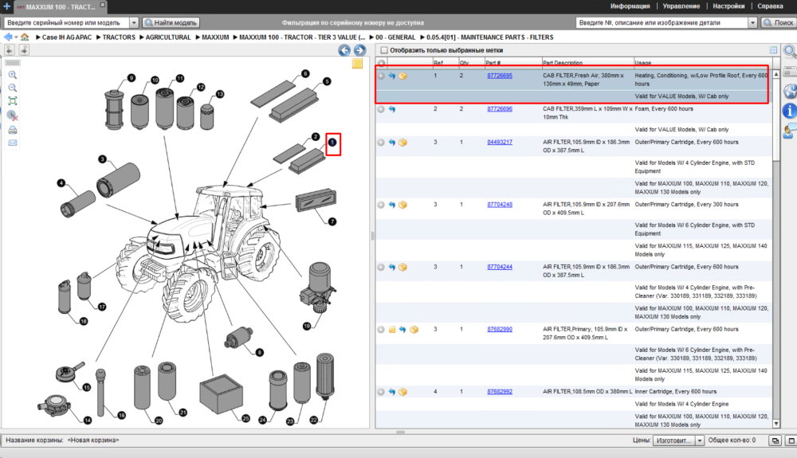The height and width of the screenshot is (458, 797).
Task: Open part number link 87682992
Action: [500, 391]
